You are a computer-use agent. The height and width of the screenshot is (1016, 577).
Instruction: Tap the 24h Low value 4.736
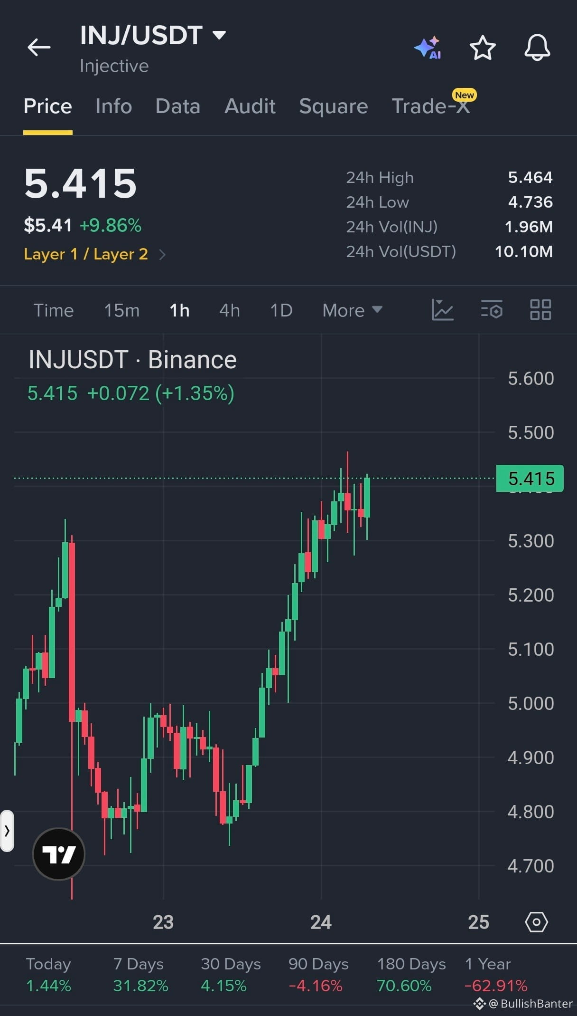click(x=530, y=202)
